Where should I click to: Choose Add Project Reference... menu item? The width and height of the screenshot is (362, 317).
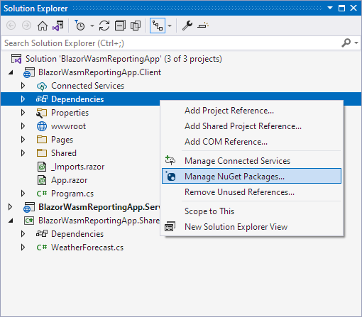coord(251,111)
